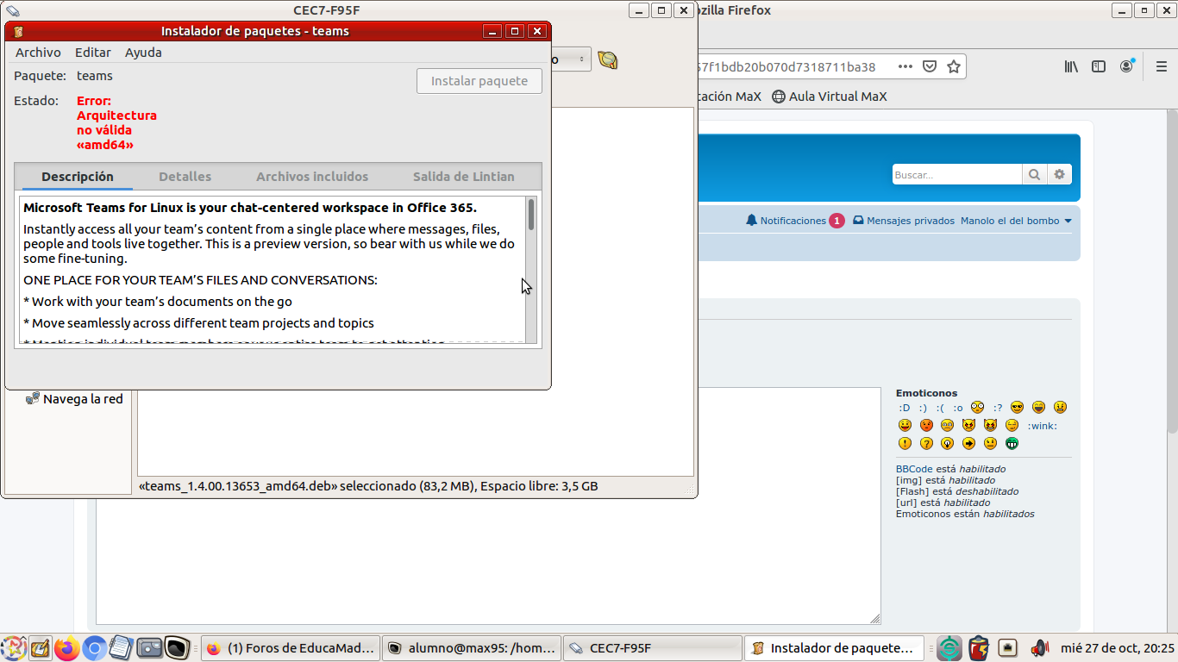
Task: Open page actions three-dots menu
Action: click(x=905, y=66)
